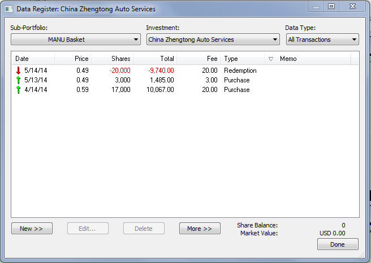Click the 0.59 price value
Screen dimensions: 371x263
[x=83, y=90]
